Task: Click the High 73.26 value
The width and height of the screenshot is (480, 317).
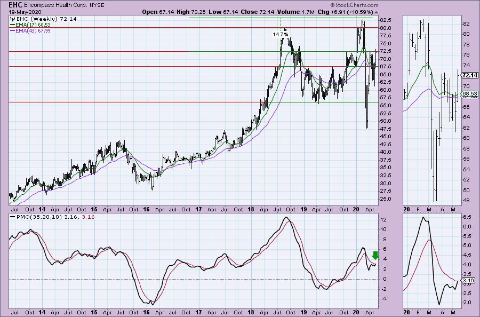Action: click(191, 12)
